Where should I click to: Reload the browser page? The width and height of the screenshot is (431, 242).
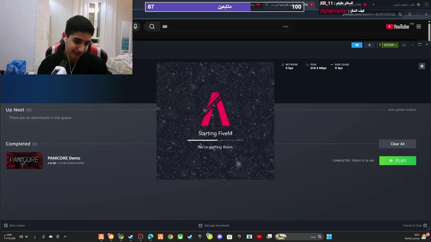click(x=410, y=14)
